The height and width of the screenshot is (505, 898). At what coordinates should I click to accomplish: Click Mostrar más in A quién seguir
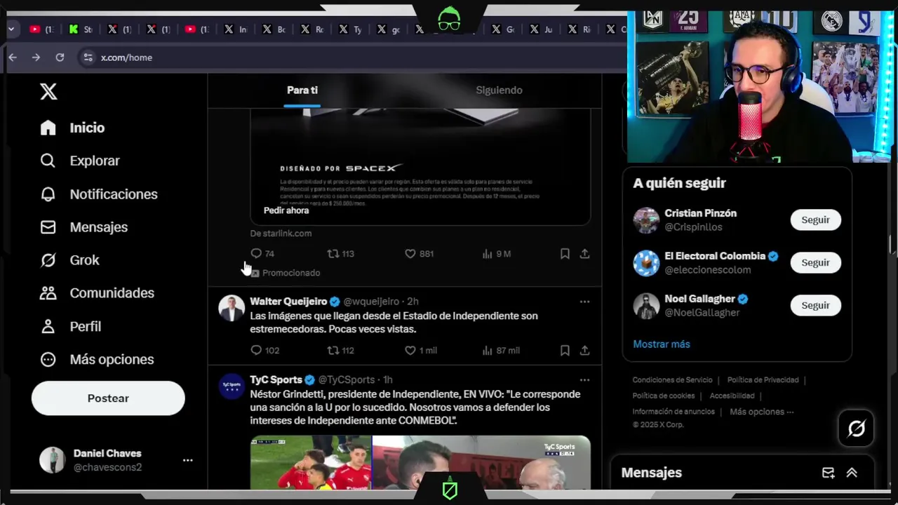click(x=662, y=344)
